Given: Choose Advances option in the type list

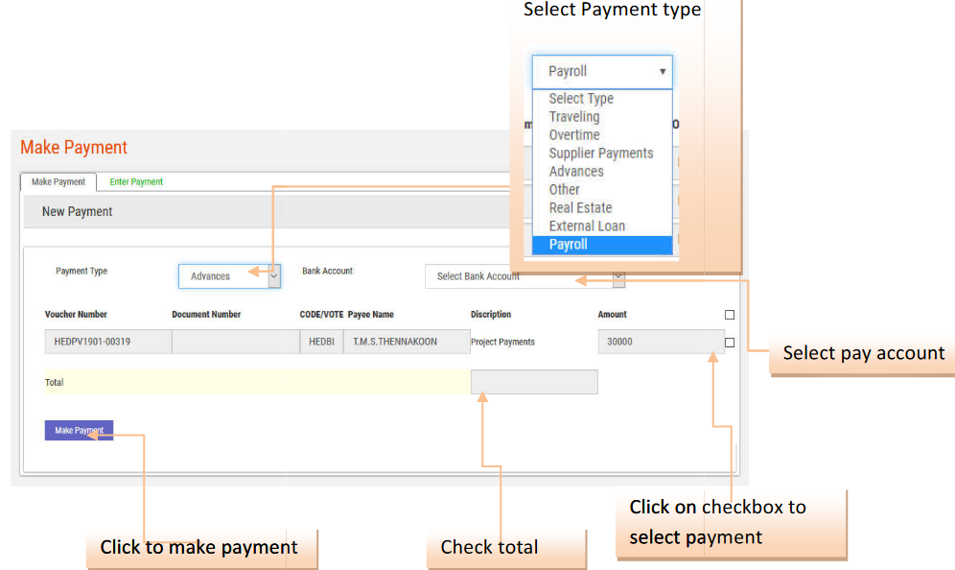Looking at the screenshot, I should pos(576,172).
